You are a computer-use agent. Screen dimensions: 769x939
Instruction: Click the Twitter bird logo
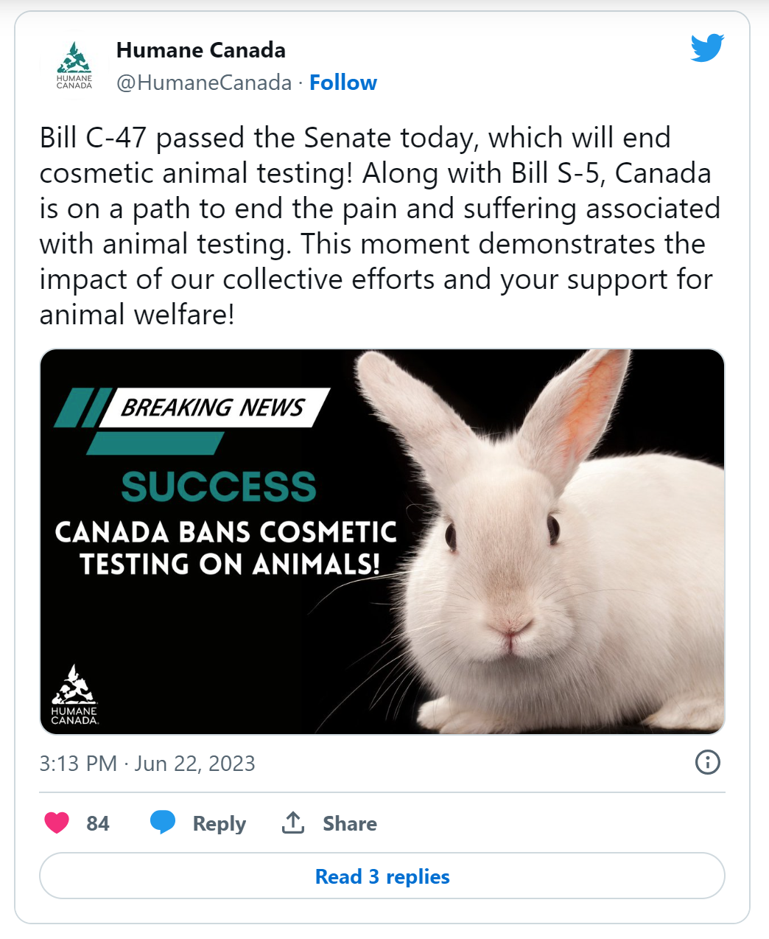click(707, 49)
